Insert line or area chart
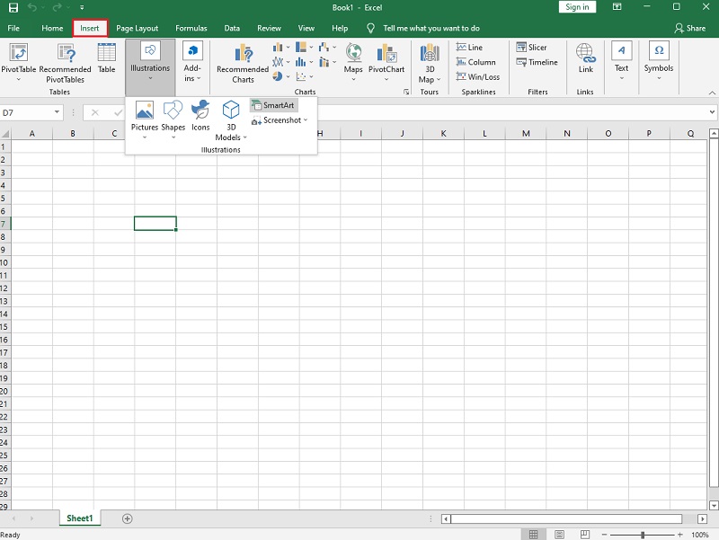Image resolution: width=719 pixels, height=540 pixels. [x=280, y=62]
